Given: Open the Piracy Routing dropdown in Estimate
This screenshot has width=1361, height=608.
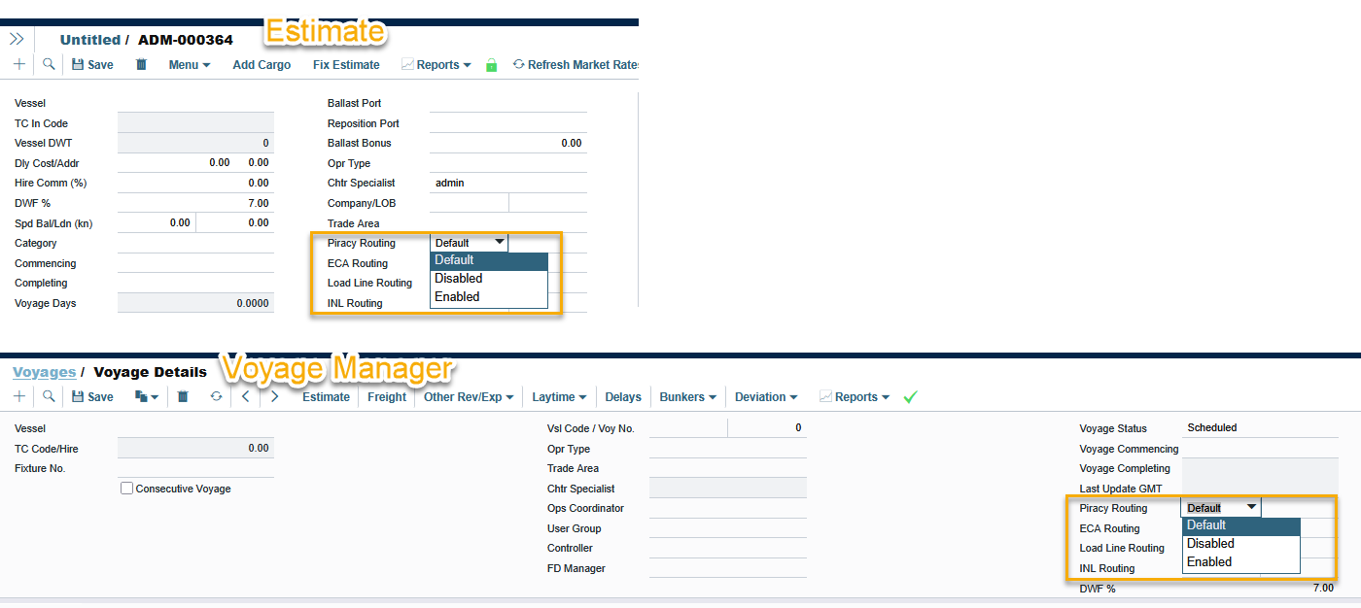Looking at the screenshot, I should 469,243.
